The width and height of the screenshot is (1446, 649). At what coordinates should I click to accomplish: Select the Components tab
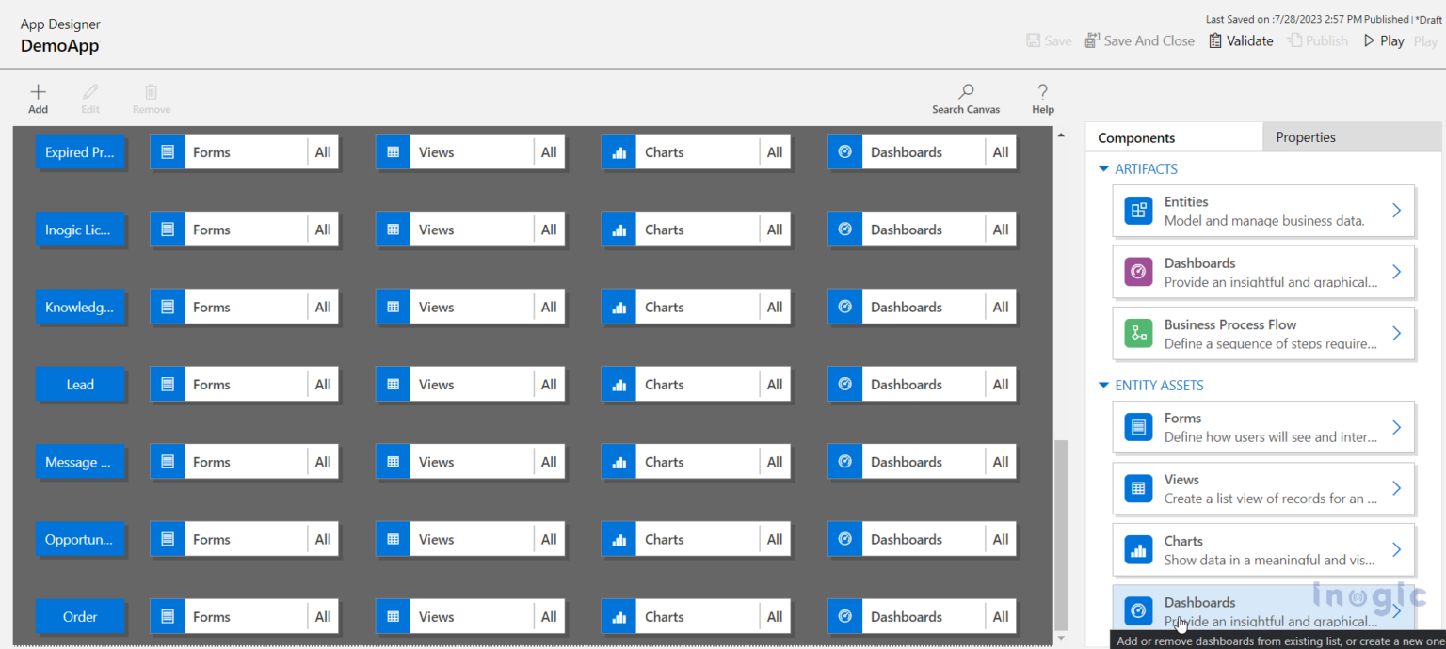1136,138
